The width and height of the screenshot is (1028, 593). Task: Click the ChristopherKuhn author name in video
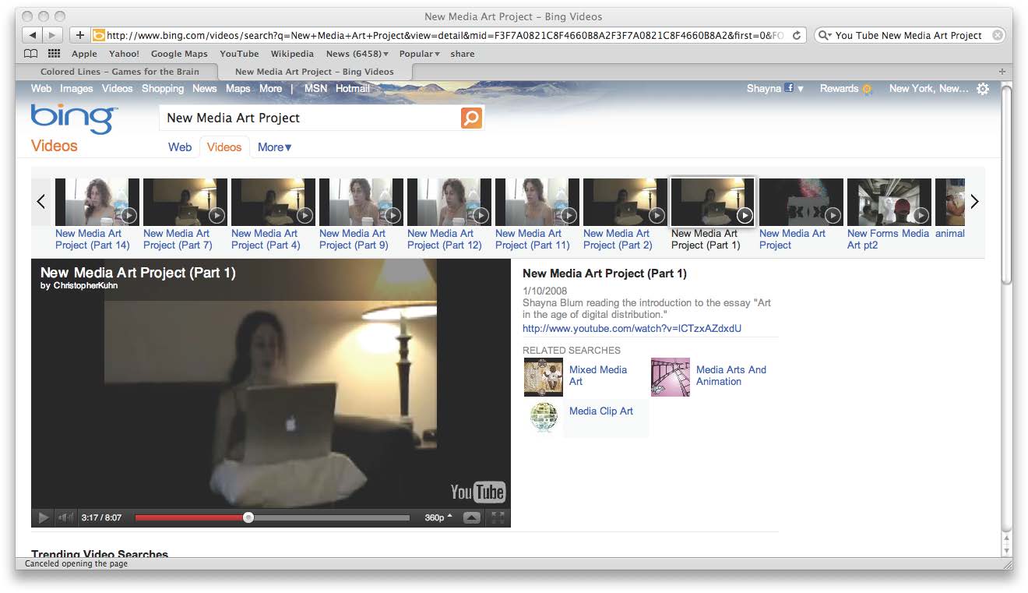pos(86,286)
